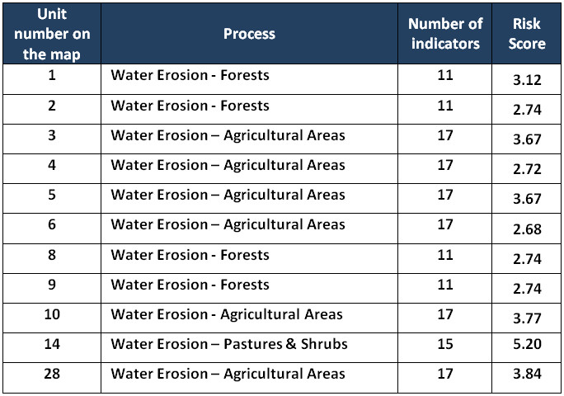The width and height of the screenshot is (564, 396).
Task: Click unit number 28 in the first column
Action: 51,374
